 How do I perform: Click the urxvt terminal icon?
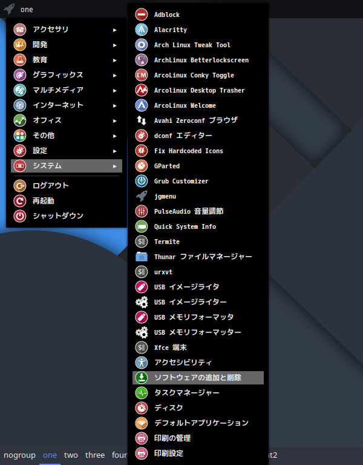(x=142, y=272)
